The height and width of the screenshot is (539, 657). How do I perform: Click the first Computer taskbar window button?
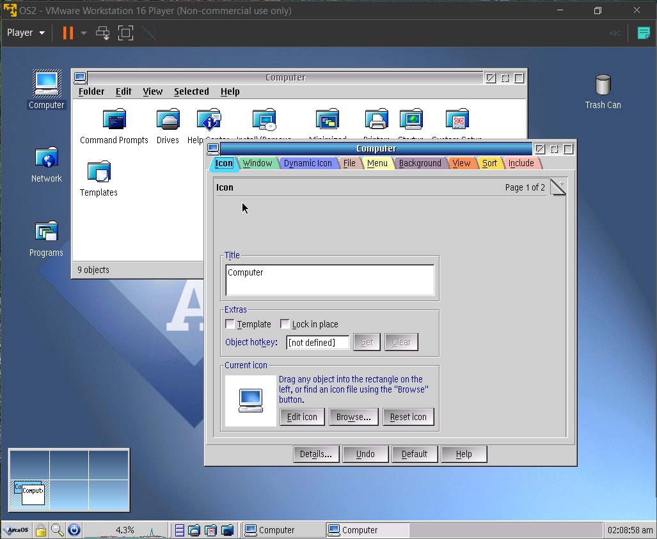pos(283,530)
